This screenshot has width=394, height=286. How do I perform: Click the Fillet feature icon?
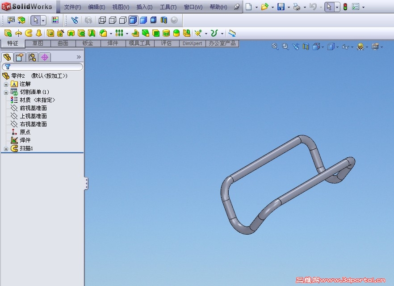click(103, 33)
